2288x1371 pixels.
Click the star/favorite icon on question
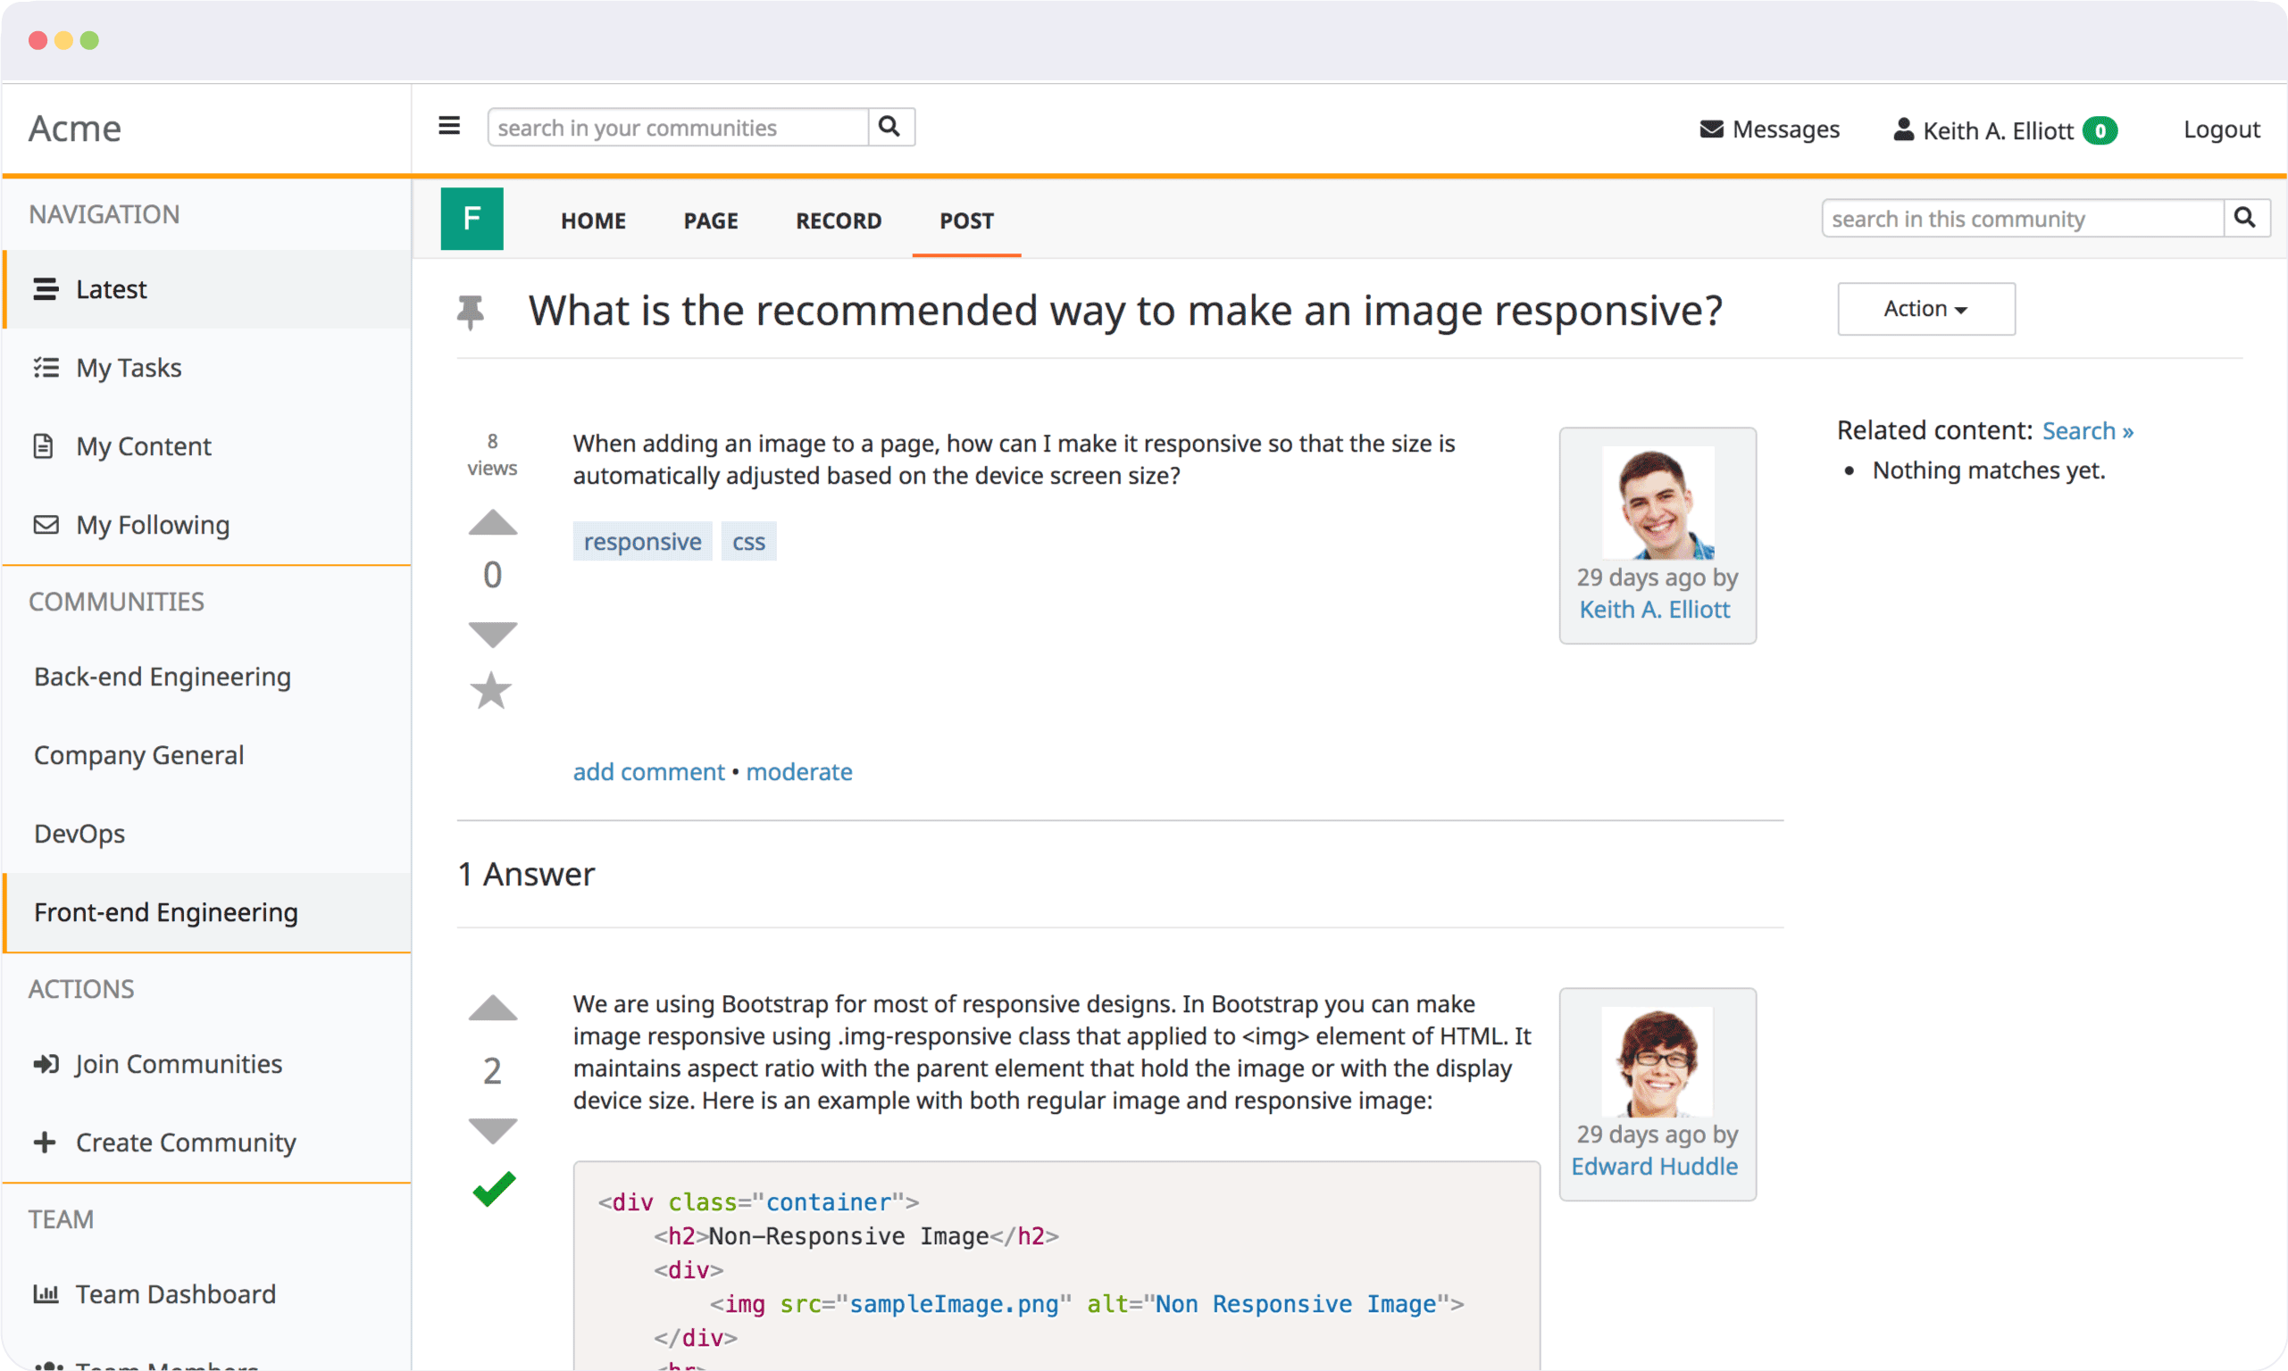[490, 692]
